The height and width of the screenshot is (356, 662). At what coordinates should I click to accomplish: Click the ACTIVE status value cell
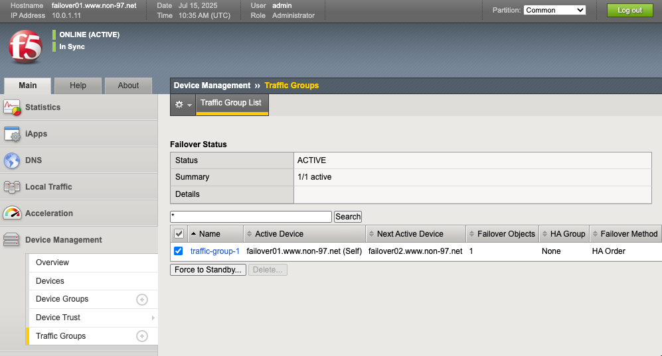pos(473,160)
